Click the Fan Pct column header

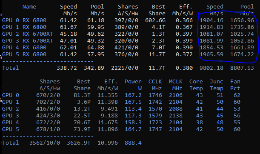[x=235, y=85]
